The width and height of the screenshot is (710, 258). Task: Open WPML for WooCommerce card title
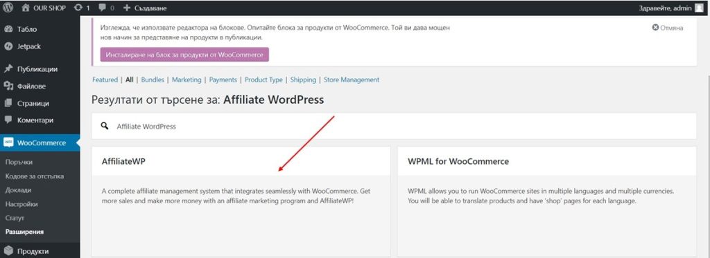pyautogui.click(x=458, y=161)
